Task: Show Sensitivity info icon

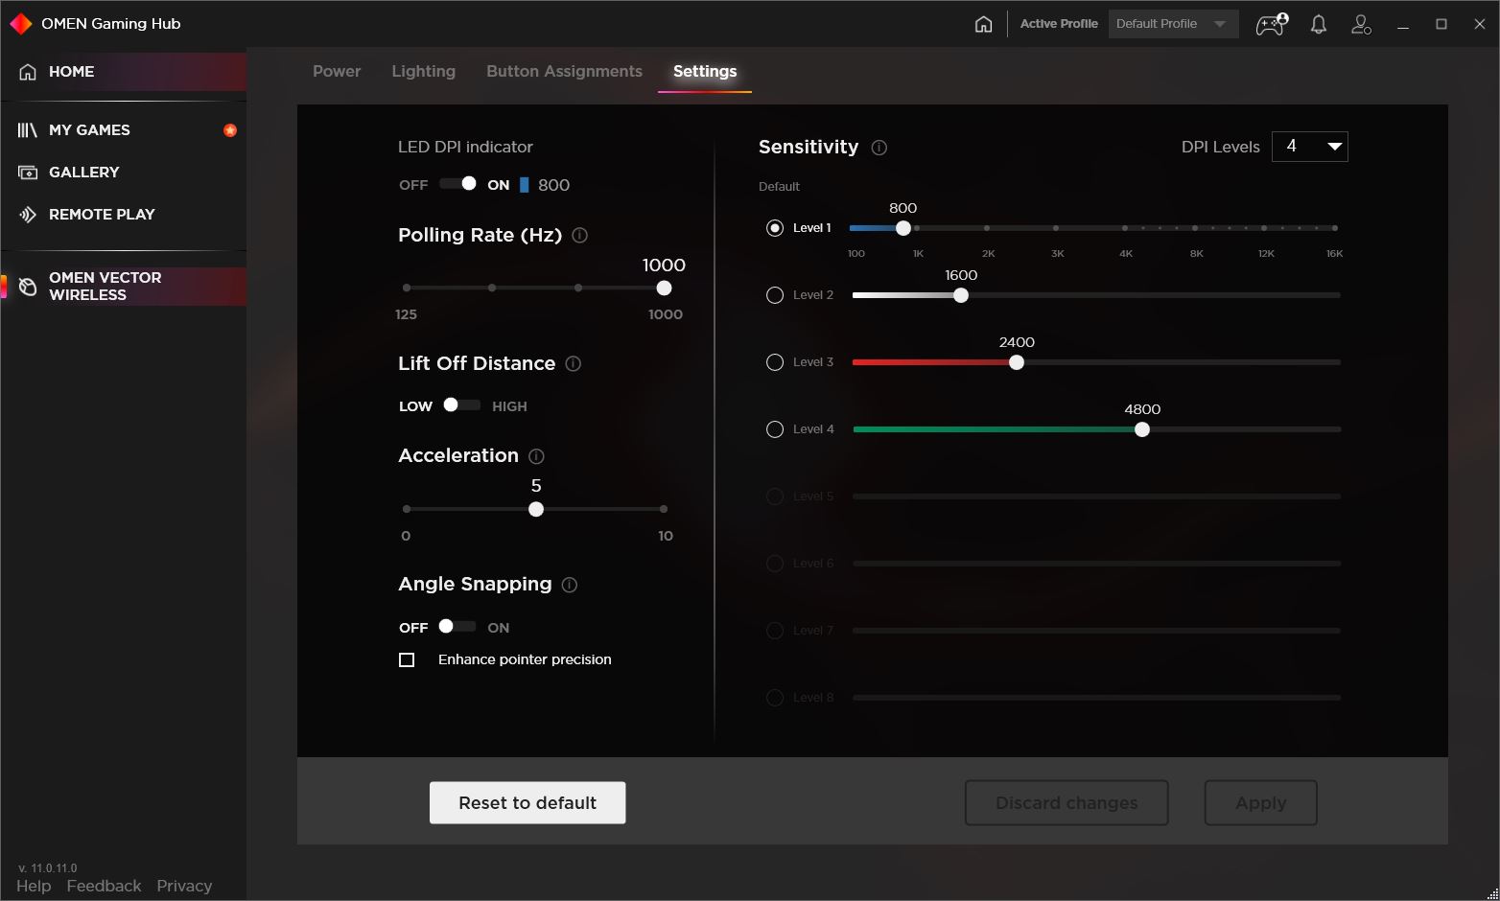Action: click(879, 148)
